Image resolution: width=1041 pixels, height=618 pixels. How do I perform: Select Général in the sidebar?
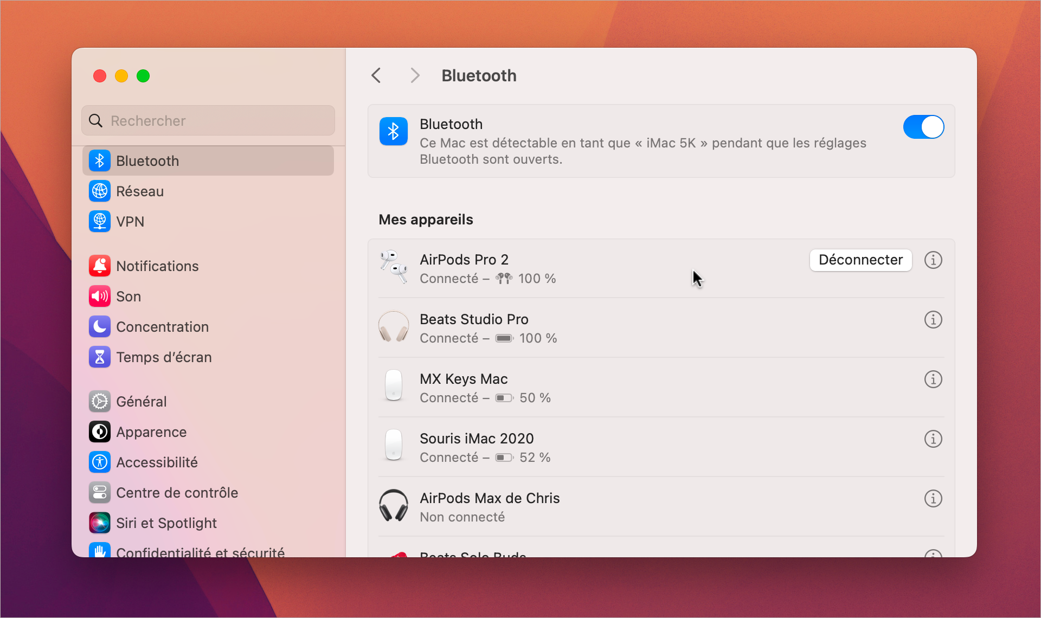pos(141,402)
